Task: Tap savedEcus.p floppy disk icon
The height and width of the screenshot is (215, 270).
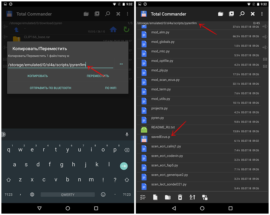Action: [x=144, y=139]
